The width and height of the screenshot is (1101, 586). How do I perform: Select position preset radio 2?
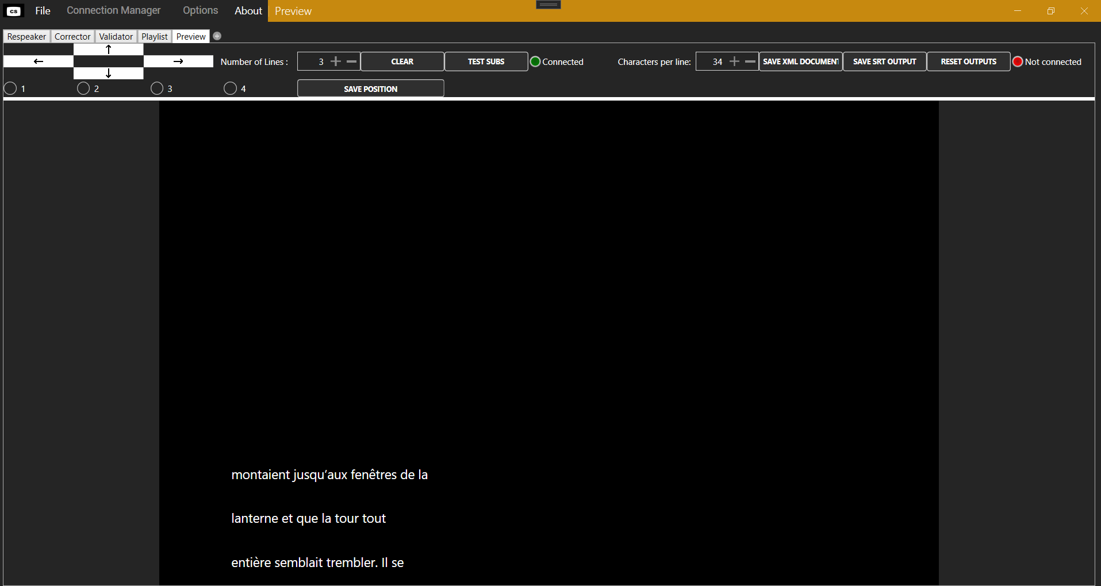pos(83,88)
